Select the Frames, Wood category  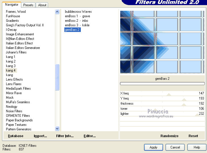(16, 12)
